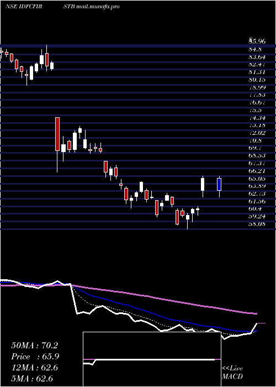
Task: Click the blue latest candlestick
Action: [219, 184]
